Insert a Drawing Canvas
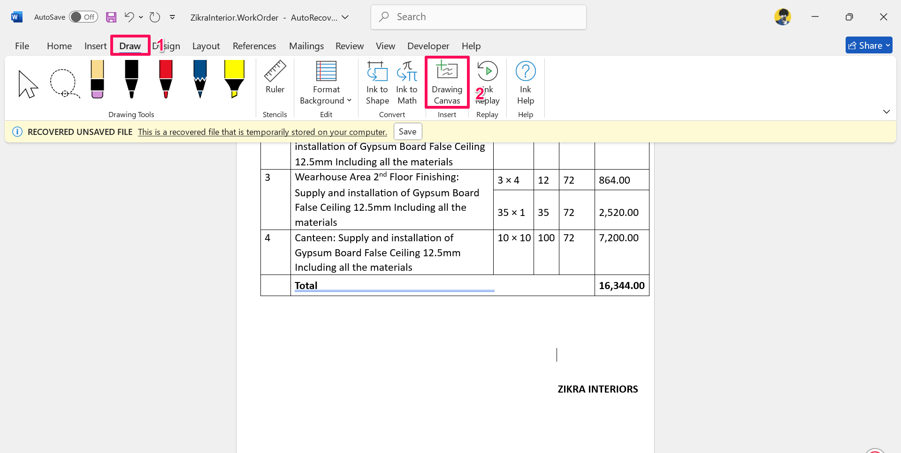 (x=447, y=83)
